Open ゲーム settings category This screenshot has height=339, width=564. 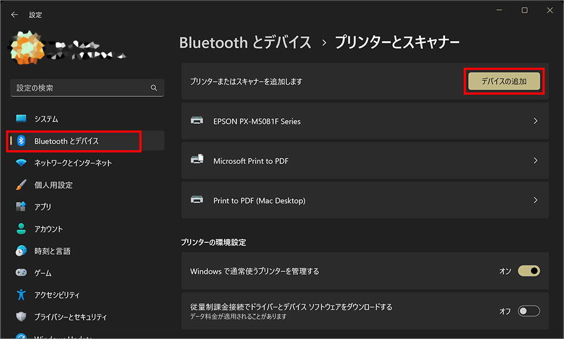(87, 273)
